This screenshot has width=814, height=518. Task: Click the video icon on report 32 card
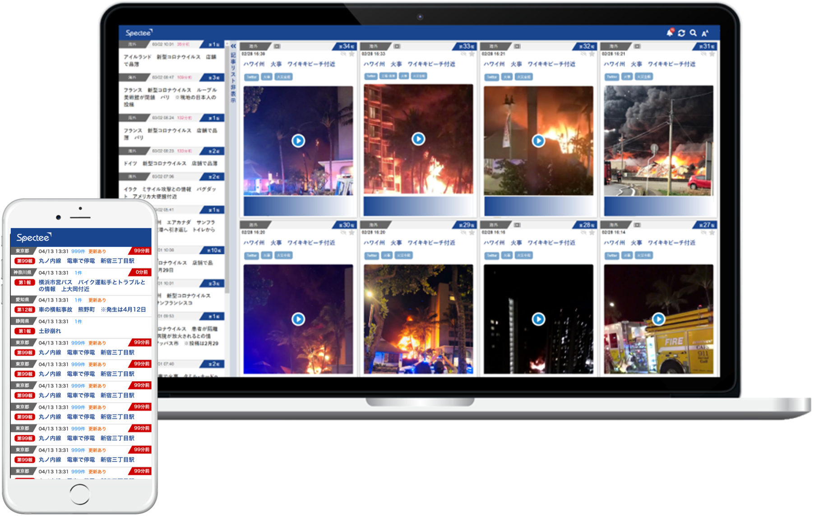517,46
